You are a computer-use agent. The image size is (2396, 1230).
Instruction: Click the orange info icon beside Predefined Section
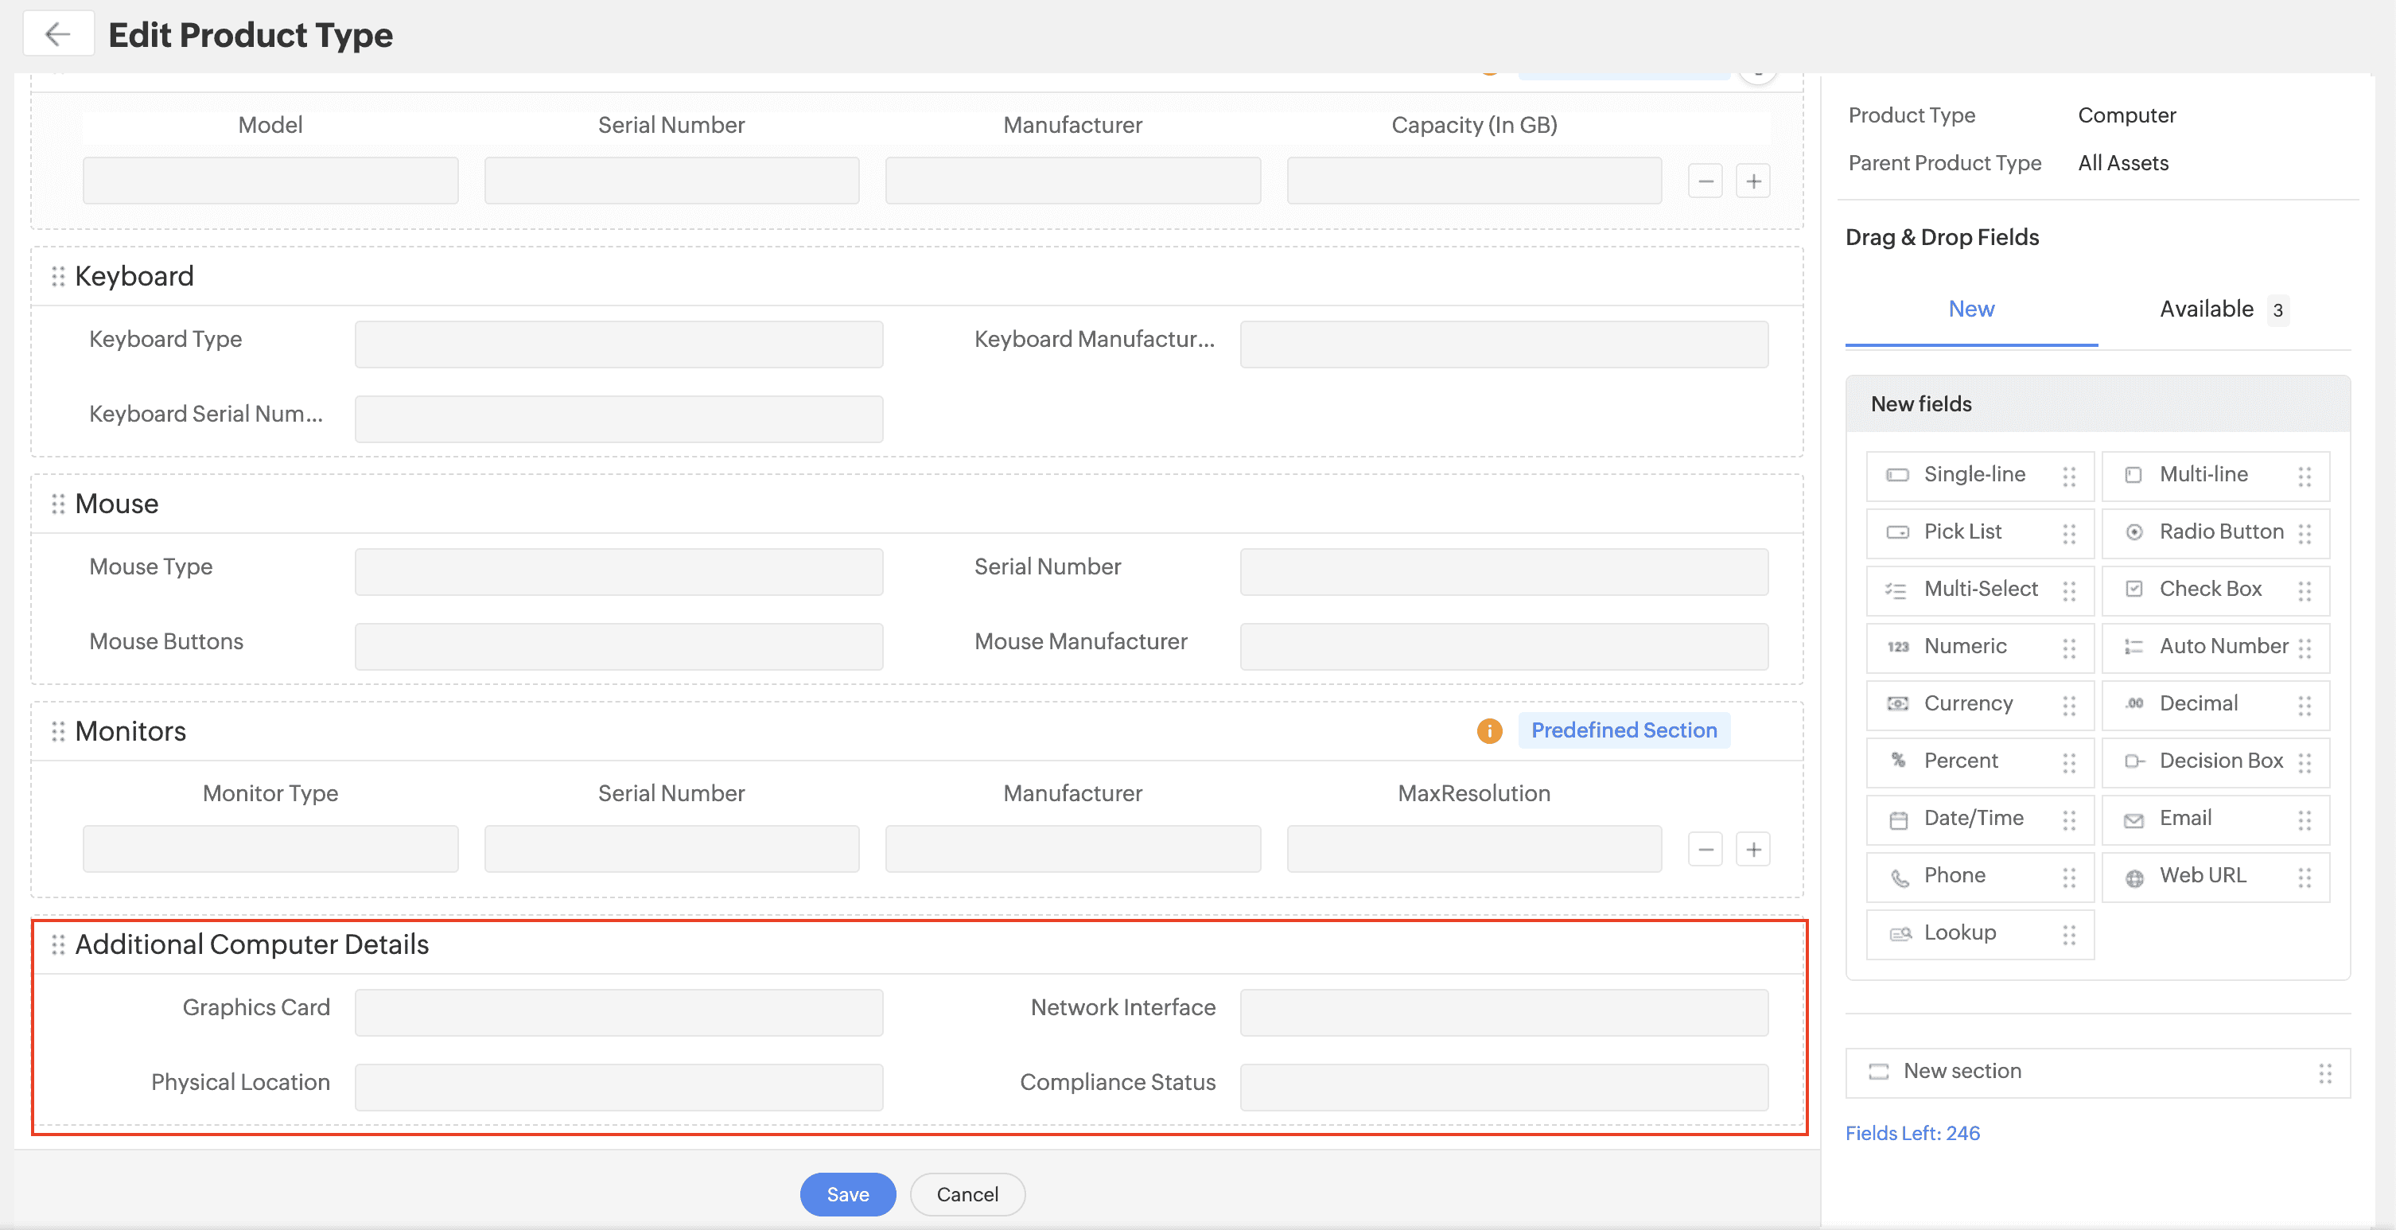[x=1489, y=730]
